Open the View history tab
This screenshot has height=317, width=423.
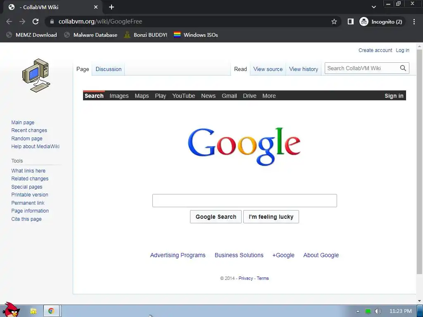tap(304, 69)
